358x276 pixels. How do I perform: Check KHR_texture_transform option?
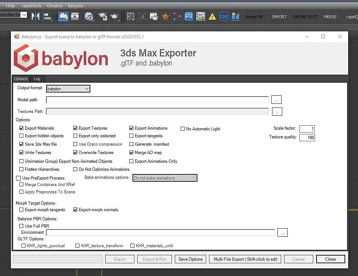click(78, 246)
